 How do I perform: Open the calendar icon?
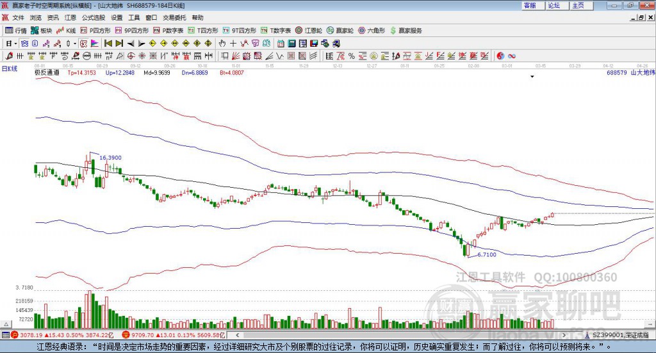281,44
